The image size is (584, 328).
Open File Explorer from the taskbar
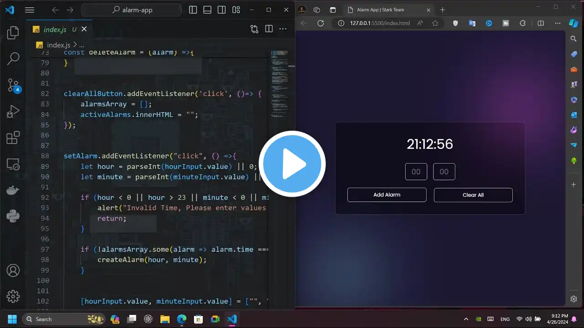(x=165, y=319)
